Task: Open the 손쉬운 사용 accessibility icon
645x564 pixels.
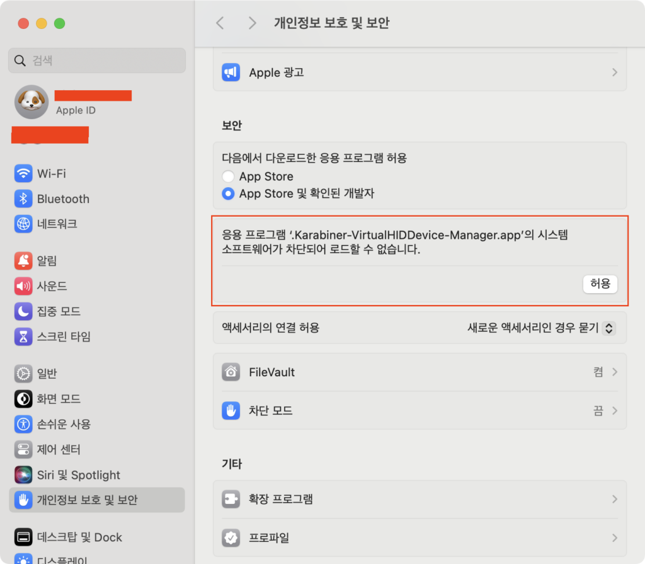Action: 23,424
